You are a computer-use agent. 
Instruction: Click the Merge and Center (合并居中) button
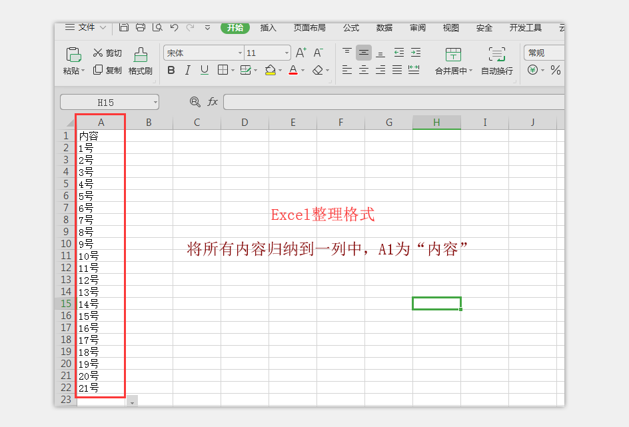[453, 54]
